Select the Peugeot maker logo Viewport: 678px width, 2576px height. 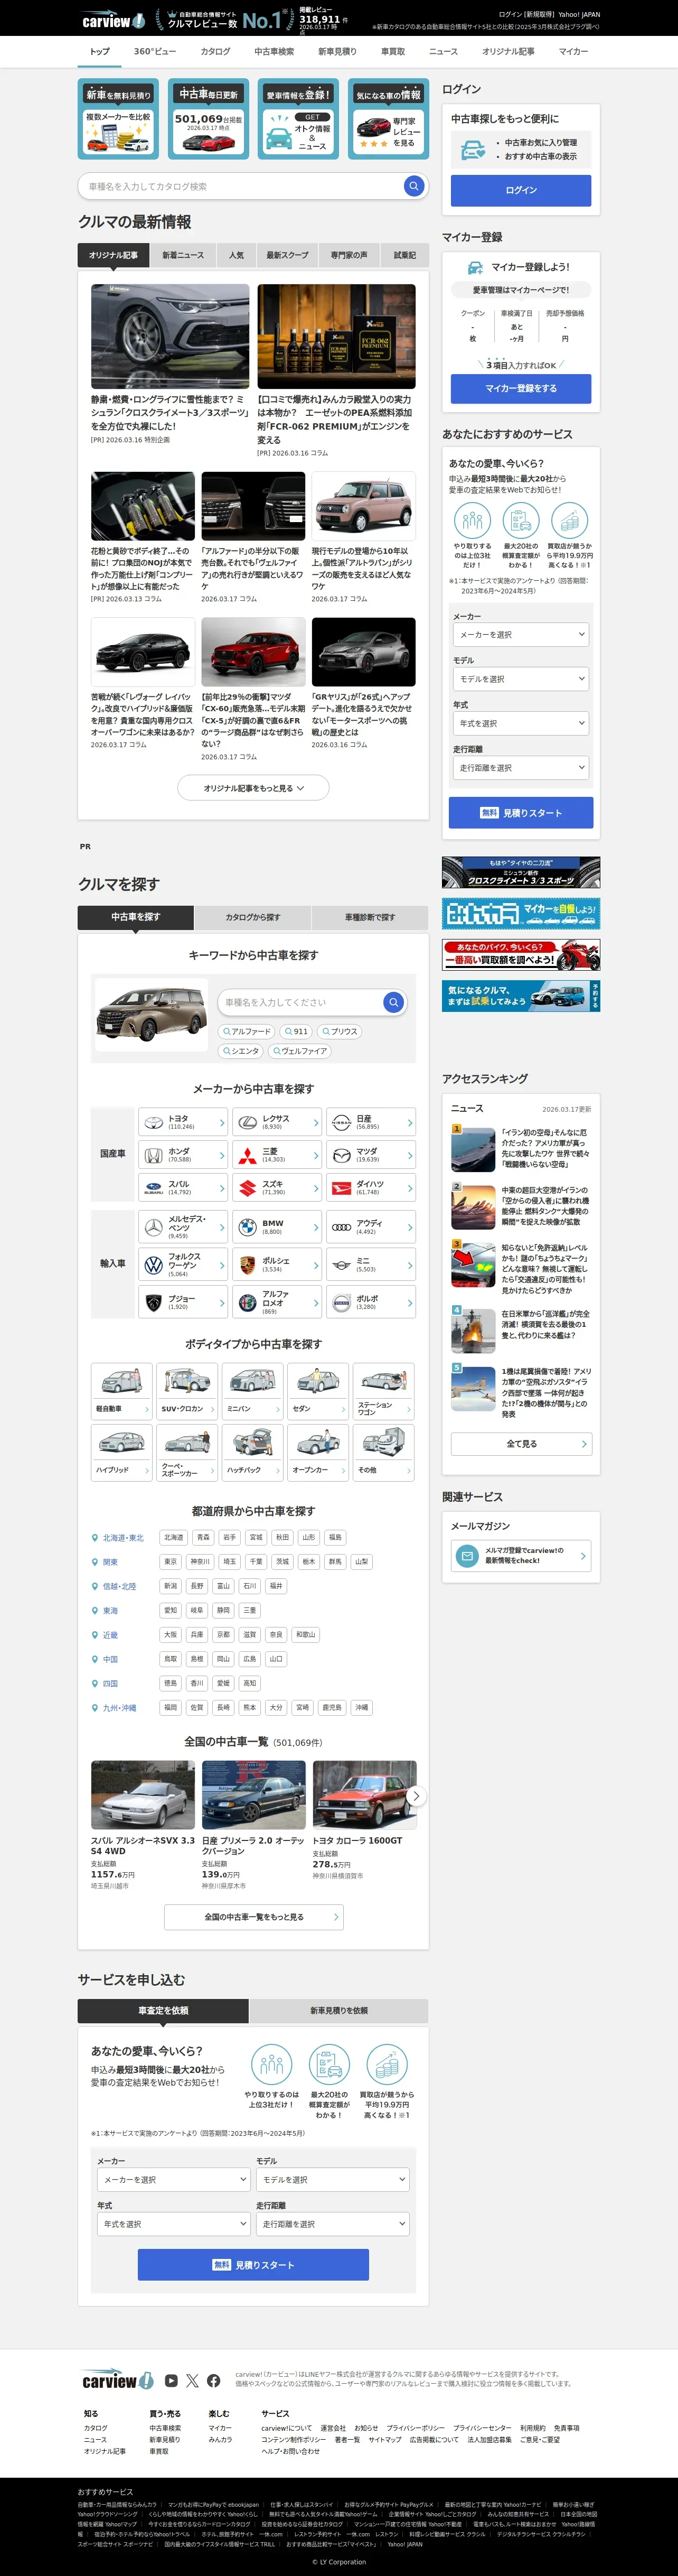point(153,1303)
